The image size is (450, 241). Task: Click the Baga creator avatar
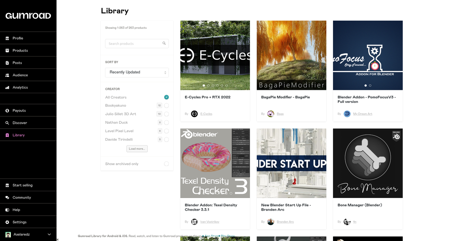coord(271,114)
